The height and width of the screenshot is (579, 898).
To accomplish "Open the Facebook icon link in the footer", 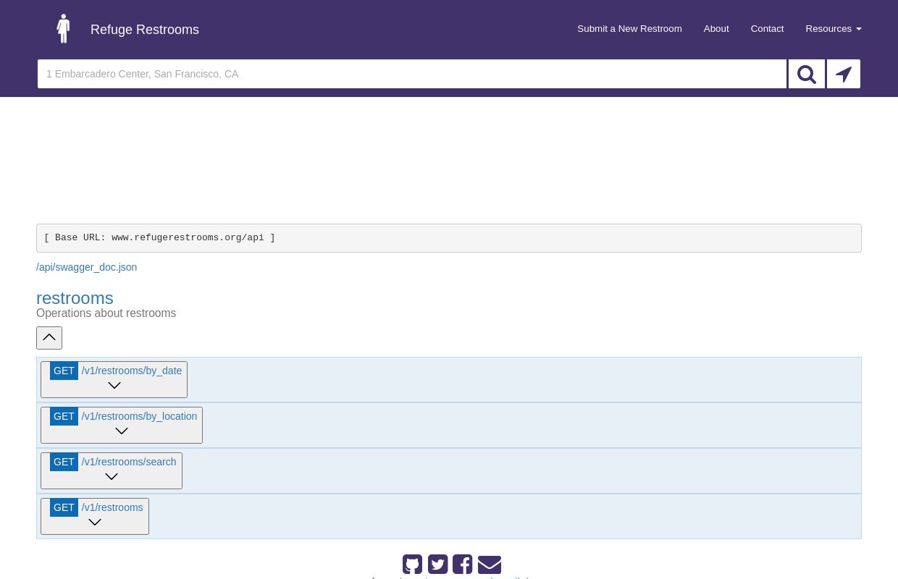I will tap(462, 565).
